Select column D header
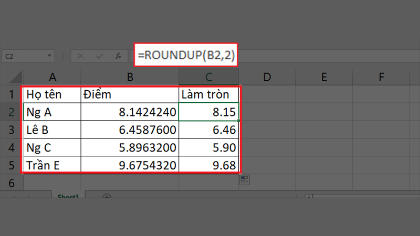The height and width of the screenshot is (236, 420). click(x=267, y=77)
